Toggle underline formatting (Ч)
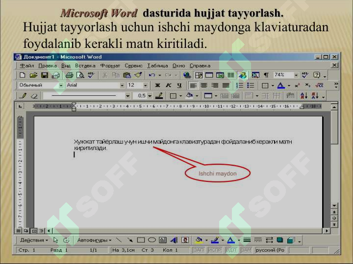This screenshot has width=353, height=264. 179,85
